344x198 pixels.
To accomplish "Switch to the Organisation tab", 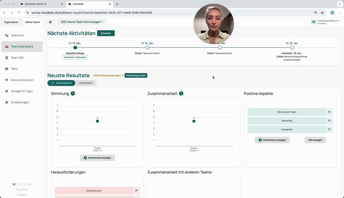I will coord(11,22).
